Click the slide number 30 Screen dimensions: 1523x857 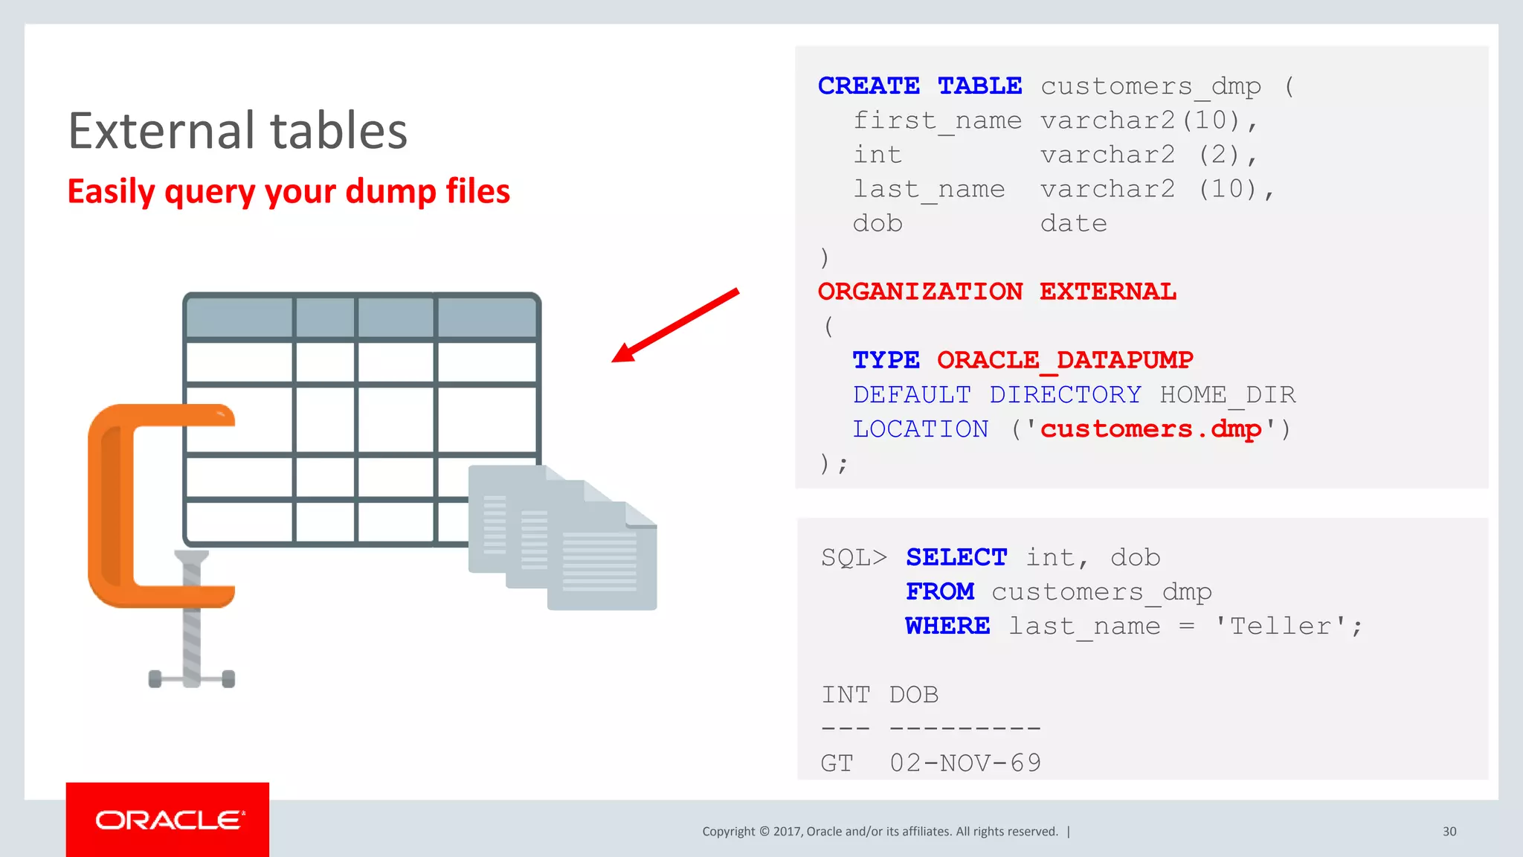tap(1449, 832)
